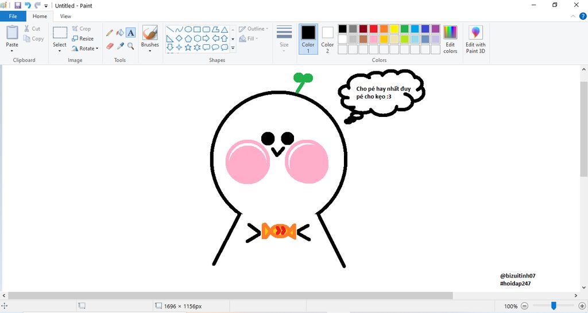Choose the Pentagon shape
This screenshot has width=588, height=313.
coord(188,38)
